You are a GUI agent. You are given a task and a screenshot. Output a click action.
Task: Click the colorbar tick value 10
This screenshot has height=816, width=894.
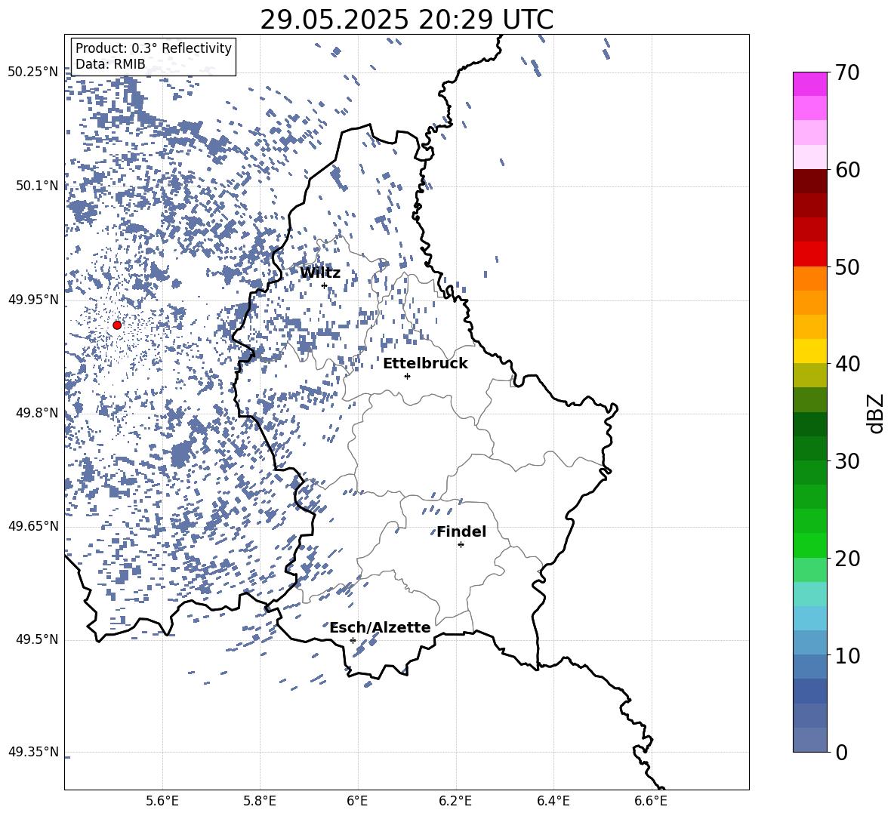(847, 656)
